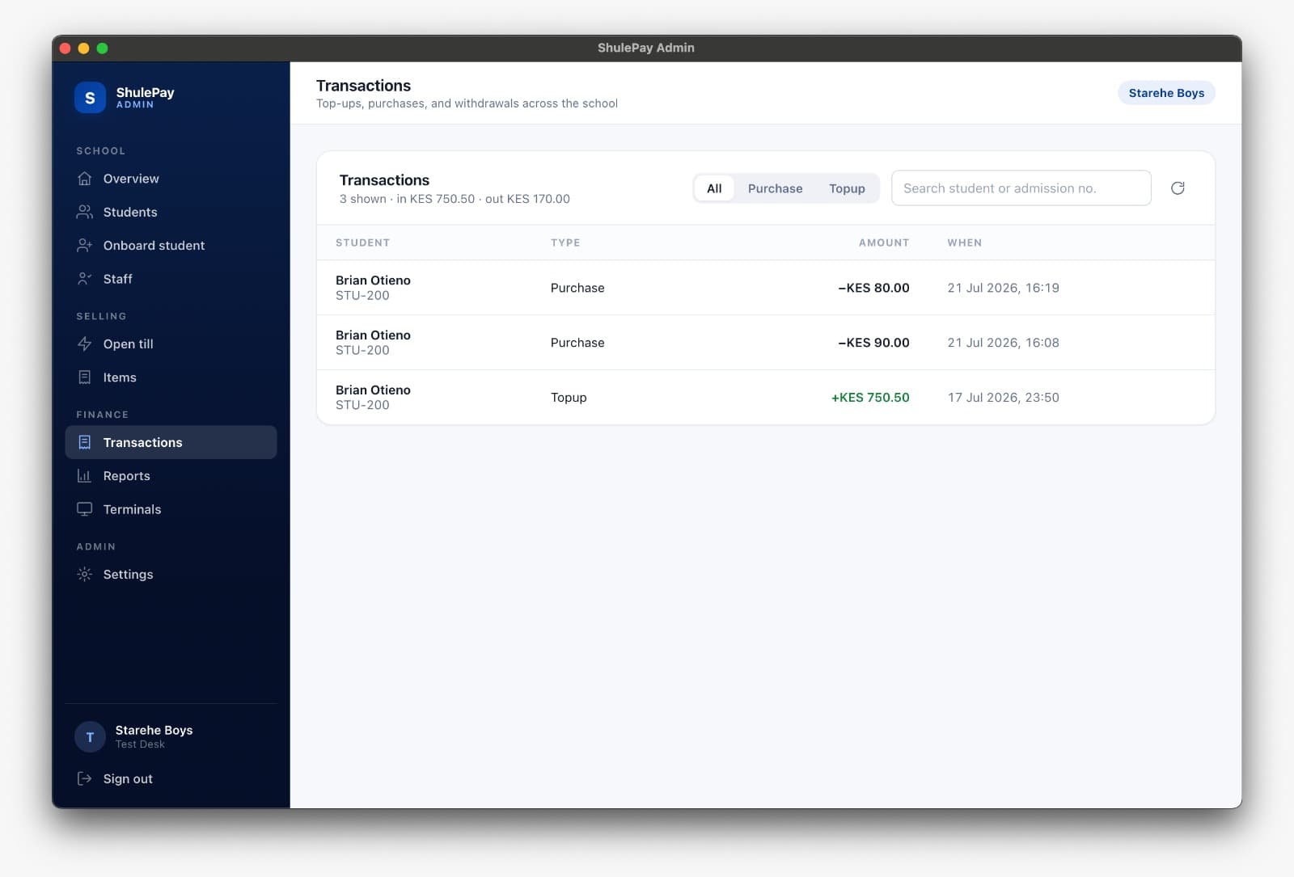
Task: Select the −KES 90.00 amount
Action: (873, 343)
